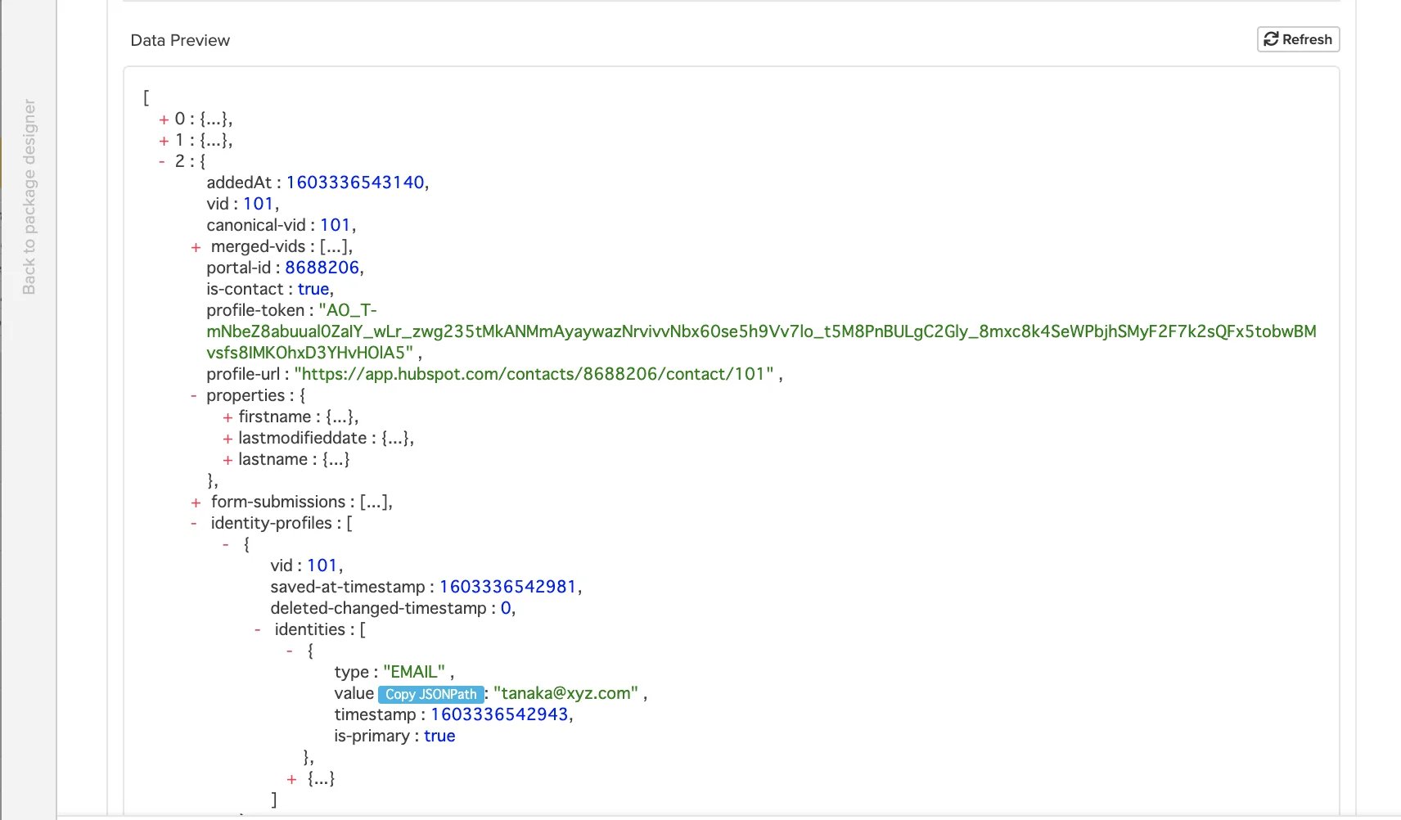
Task: Collapse the identities array
Action: click(258, 630)
